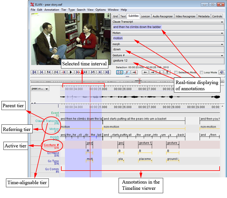The width and height of the screenshot is (227, 198).
Task: Select the Motion tier label
Action: pyautogui.click(x=54, y=129)
